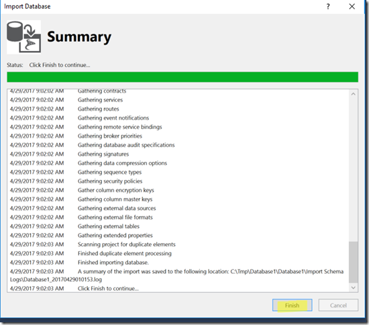The image size is (369, 325).
Task: Click the Summary heading text
Action: pos(79,37)
